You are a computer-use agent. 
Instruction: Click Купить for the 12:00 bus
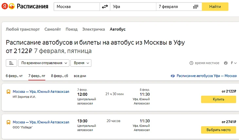[218, 99]
